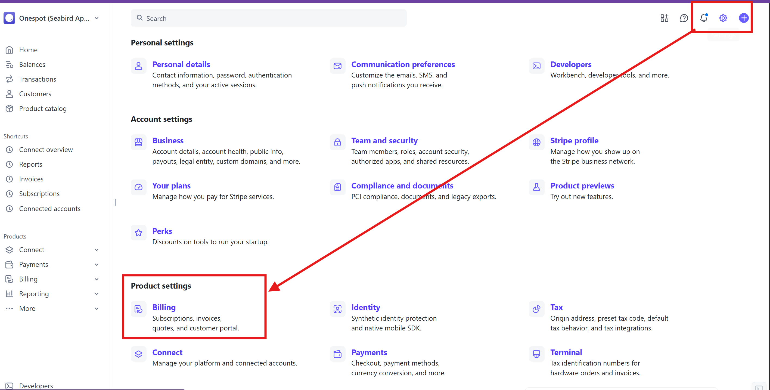
Task: Go to Home in sidebar
Action: (28, 50)
